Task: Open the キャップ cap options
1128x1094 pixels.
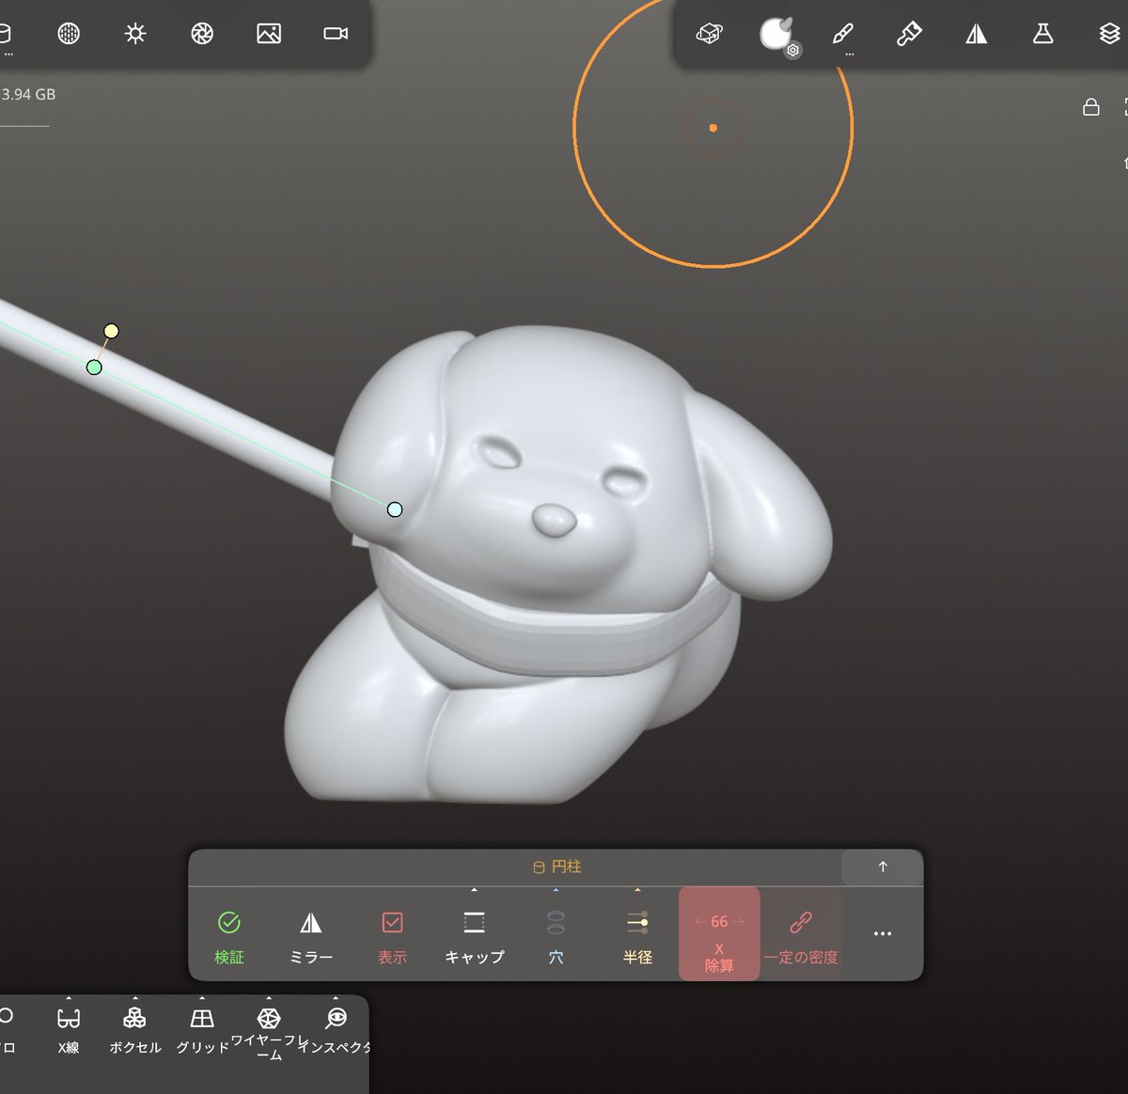Action: 474,936
